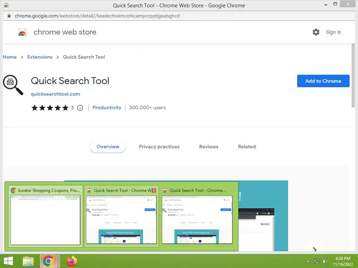Visit quicksearchtool.com publisher link
This screenshot has width=358, height=268.
pyautogui.click(x=55, y=94)
